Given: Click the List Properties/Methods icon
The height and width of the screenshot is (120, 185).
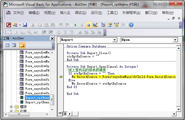Looking at the screenshot, I should pos(10,32).
